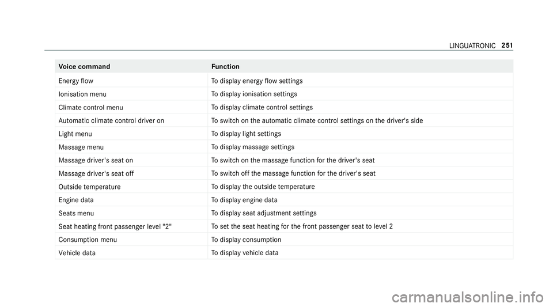Select the 'Light menu' row
Viewport: 553px width, 307px height.
tap(284, 134)
